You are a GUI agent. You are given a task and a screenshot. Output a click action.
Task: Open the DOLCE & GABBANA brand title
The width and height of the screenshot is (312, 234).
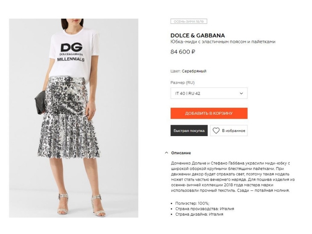point(198,35)
